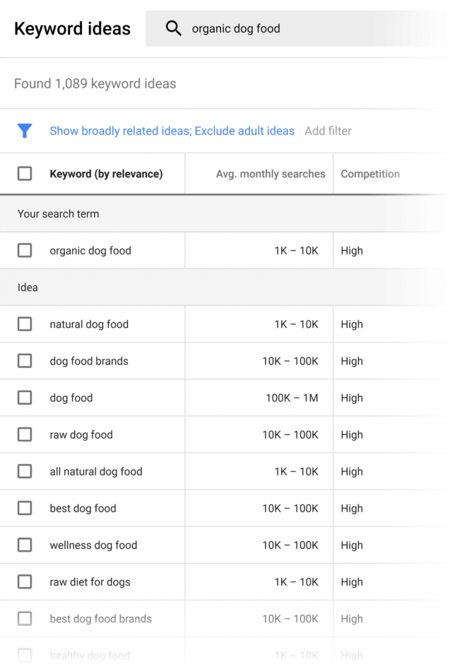Click the Competition column header
Image resolution: width=452 pixels, height=671 pixels.
(x=370, y=173)
